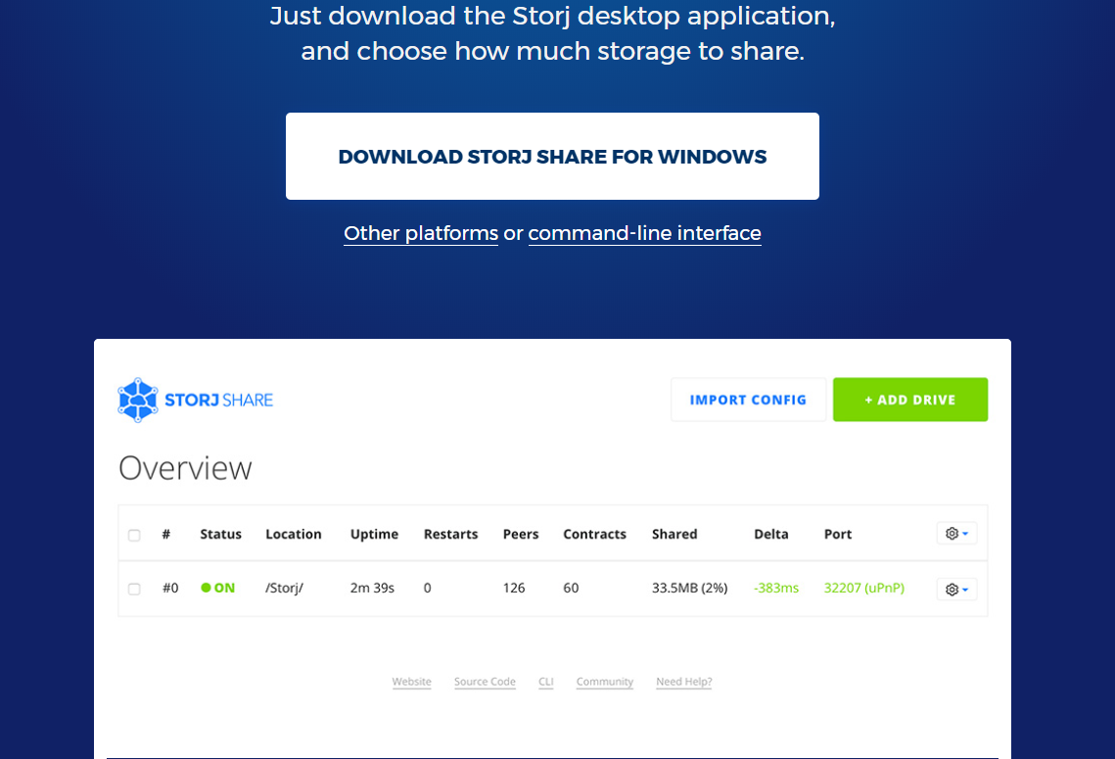Click the Status column header

point(220,534)
